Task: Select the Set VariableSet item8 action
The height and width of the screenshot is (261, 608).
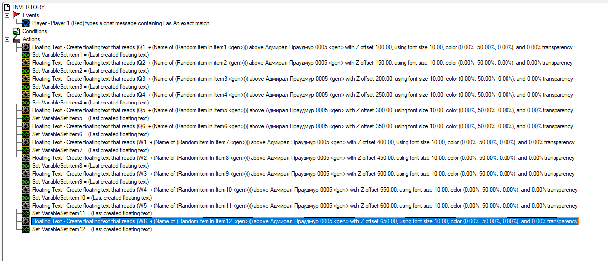Action: click(90, 166)
